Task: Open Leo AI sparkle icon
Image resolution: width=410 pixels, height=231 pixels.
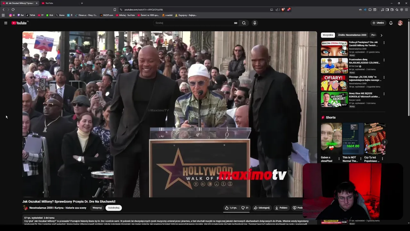Action: coord(397,10)
